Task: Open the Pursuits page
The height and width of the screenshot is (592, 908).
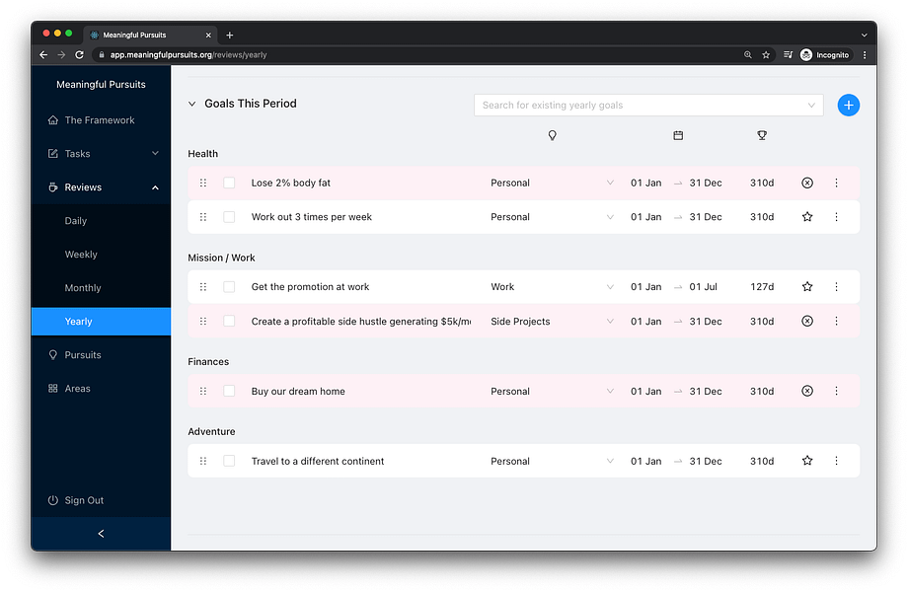Action: [x=101, y=355]
